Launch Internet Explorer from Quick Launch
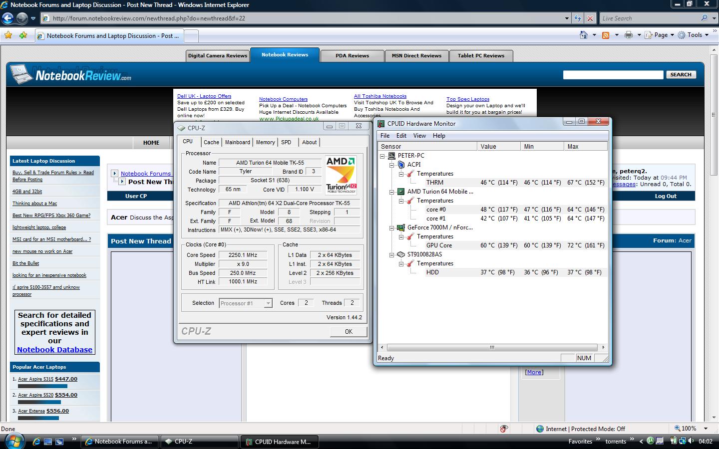This screenshot has height=449, width=719. coord(36,442)
